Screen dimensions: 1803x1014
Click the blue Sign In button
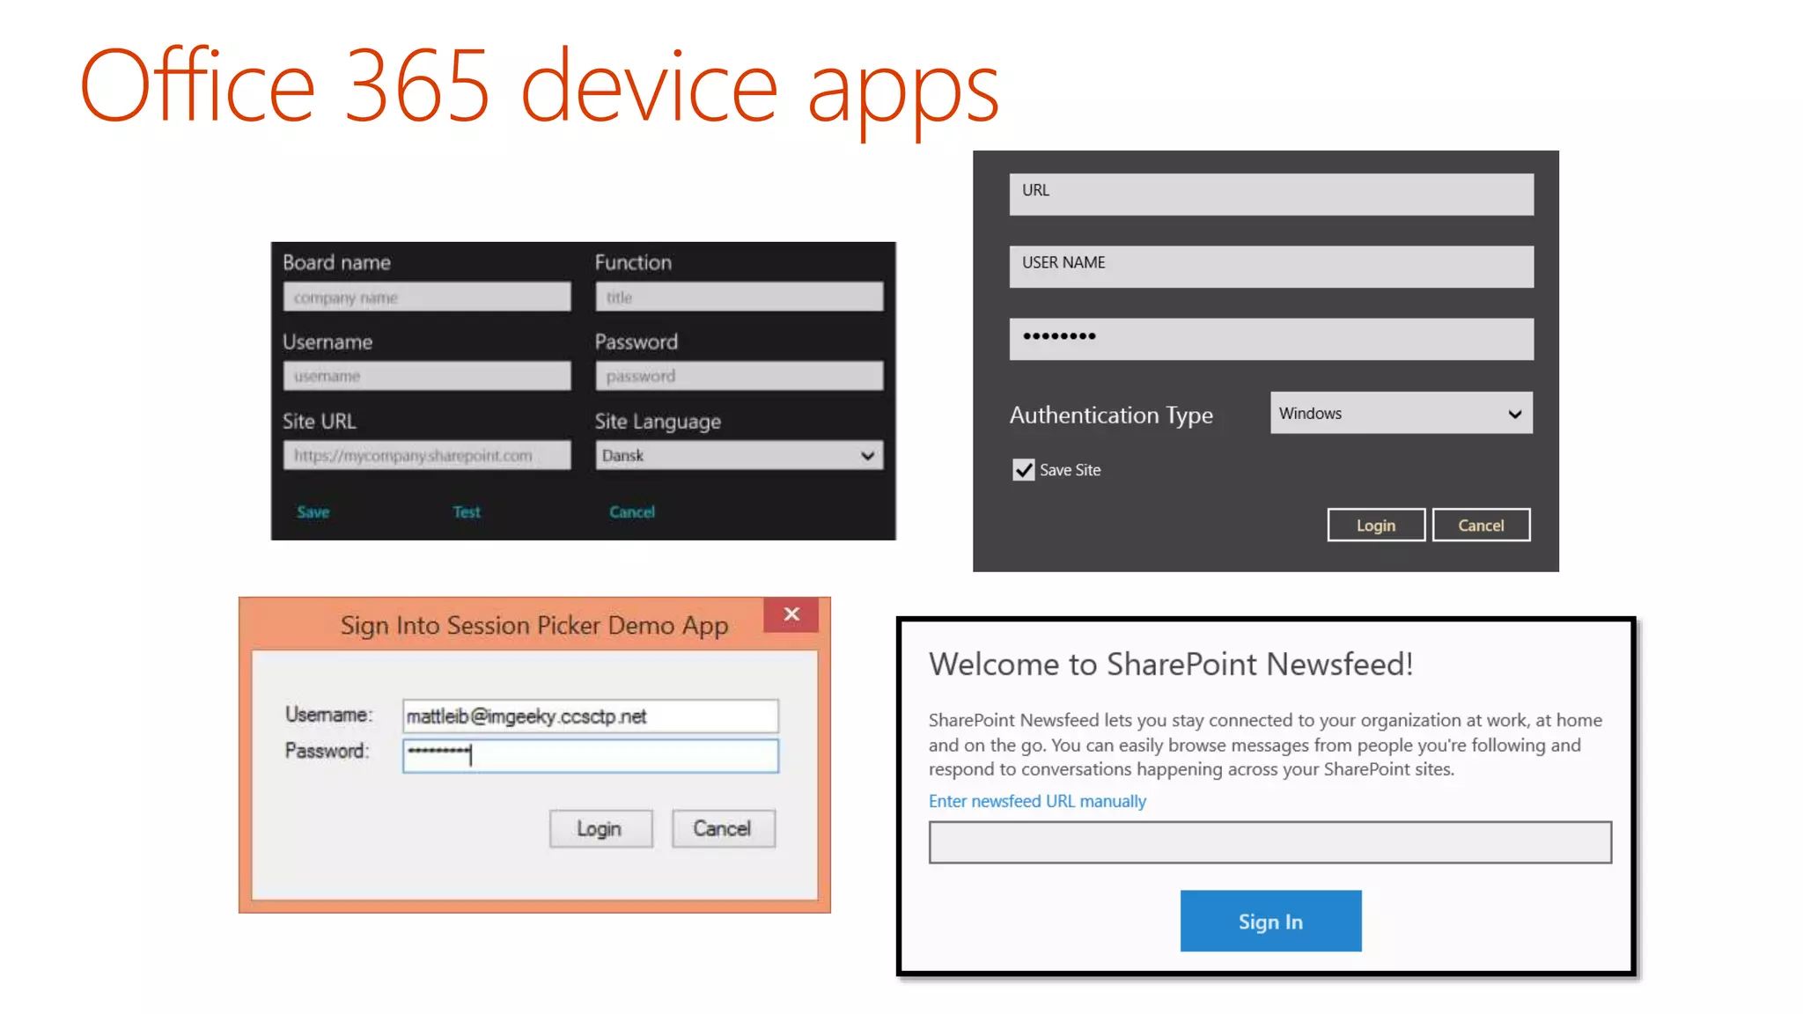click(1269, 921)
